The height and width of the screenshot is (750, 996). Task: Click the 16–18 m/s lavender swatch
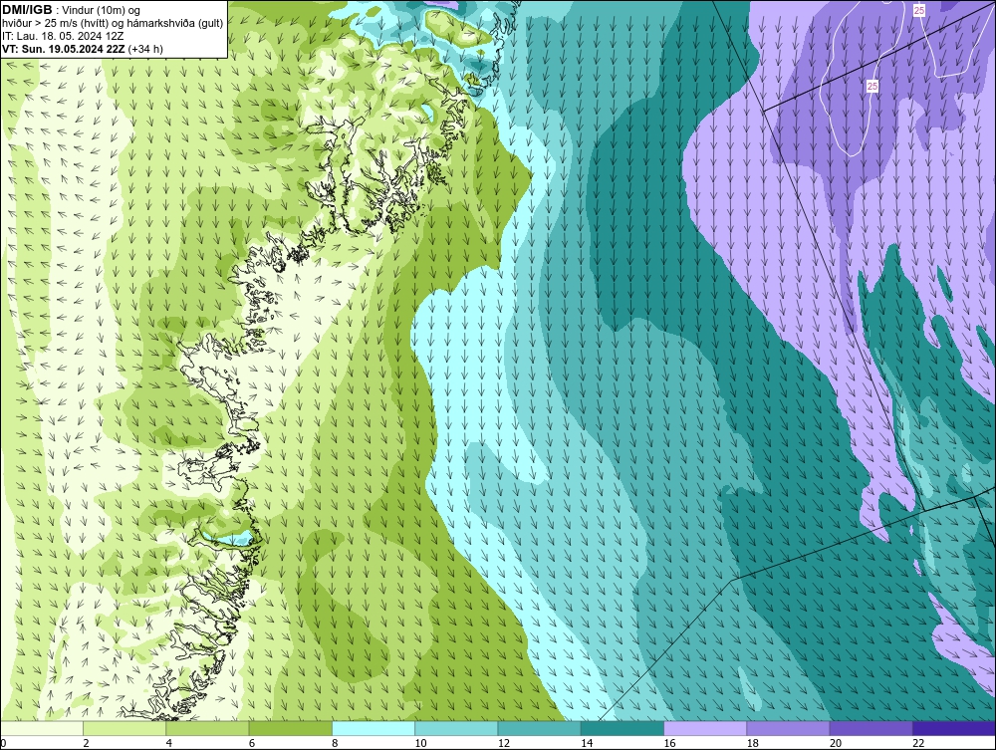(705, 728)
